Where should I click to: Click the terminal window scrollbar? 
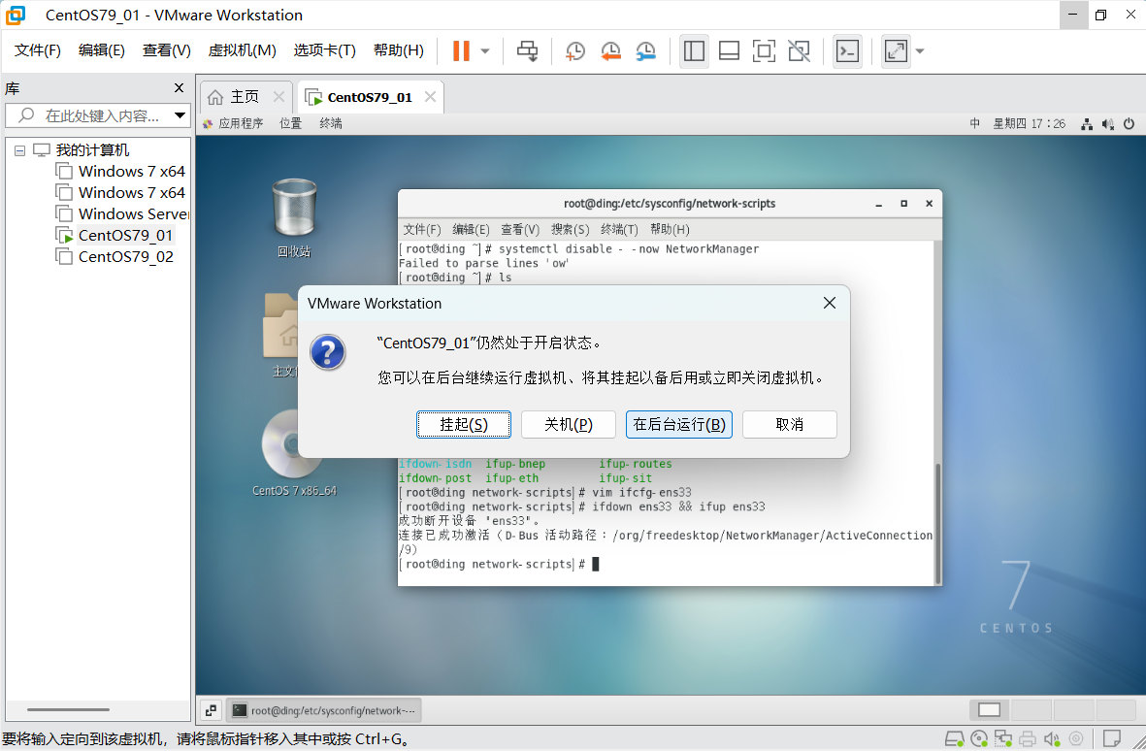coord(937,522)
